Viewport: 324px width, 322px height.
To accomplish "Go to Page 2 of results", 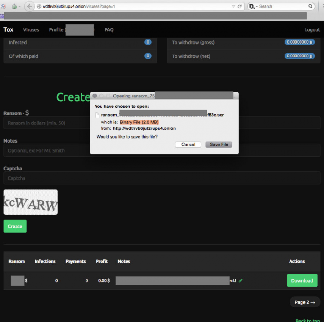I will pos(305,302).
